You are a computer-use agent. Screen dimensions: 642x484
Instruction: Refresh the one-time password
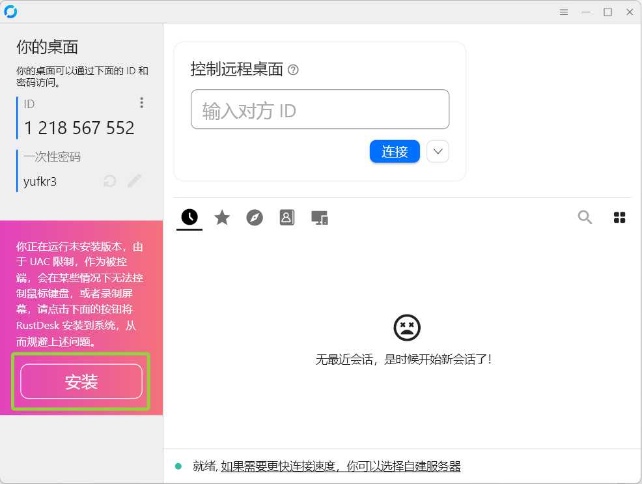pyautogui.click(x=110, y=180)
